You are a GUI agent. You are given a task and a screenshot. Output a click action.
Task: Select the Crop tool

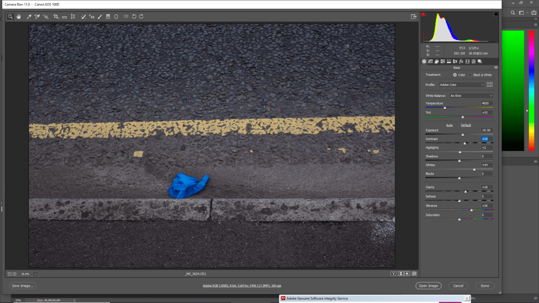56,16
